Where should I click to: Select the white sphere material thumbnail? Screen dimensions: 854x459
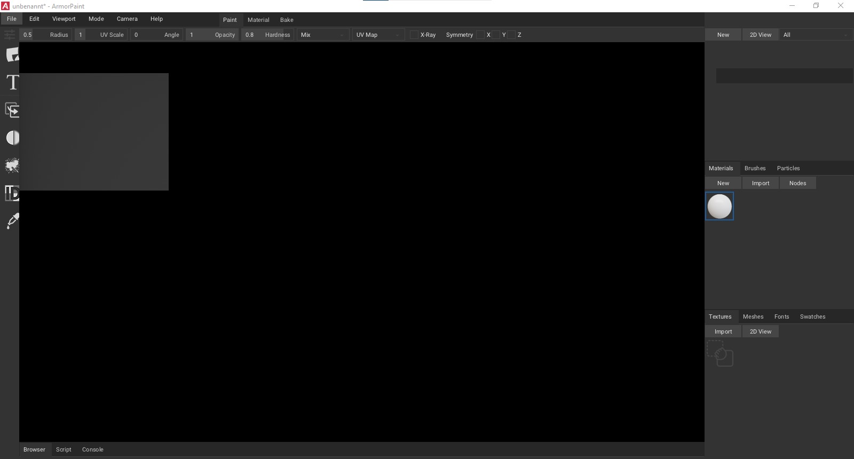pyautogui.click(x=719, y=206)
